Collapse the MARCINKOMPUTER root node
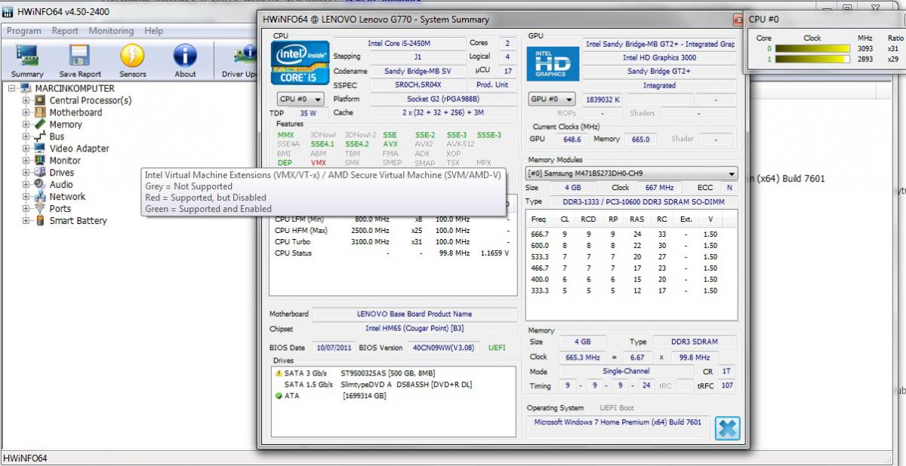Image resolution: width=906 pixels, height=466 pixels. pyautogui.click(x=13, y=88)
